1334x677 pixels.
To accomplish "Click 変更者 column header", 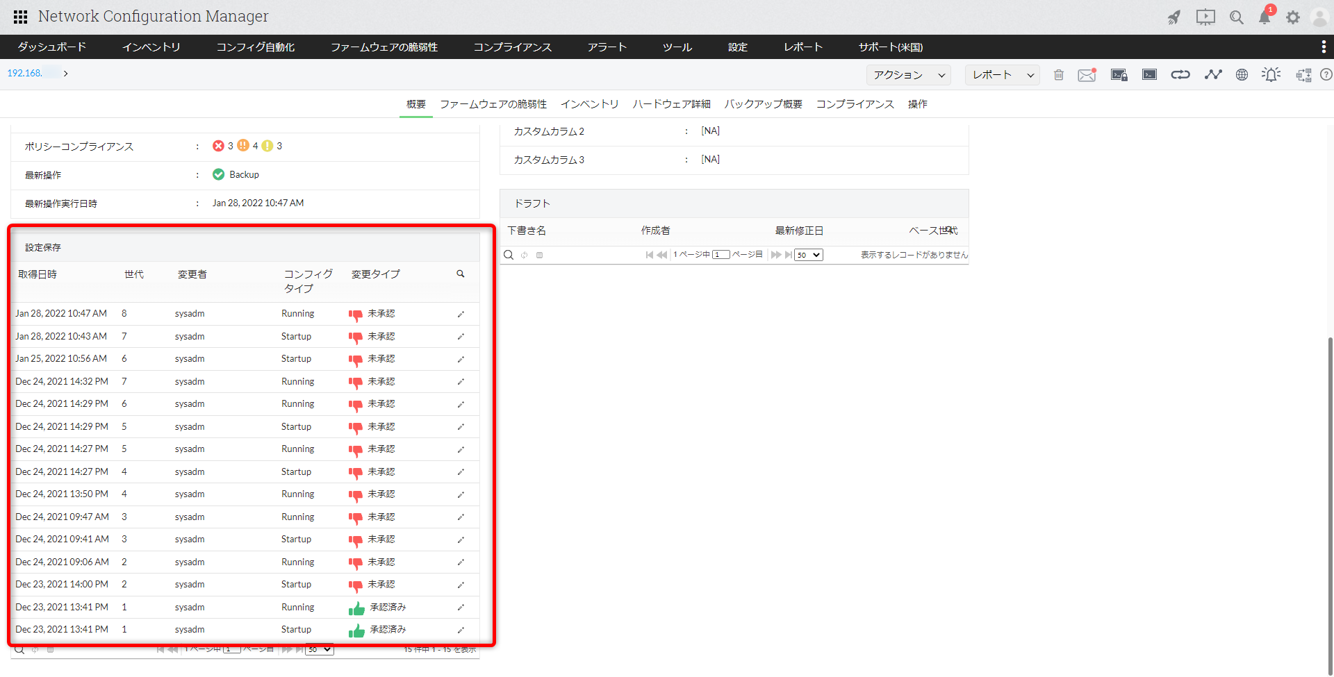I will coord(192,274).
